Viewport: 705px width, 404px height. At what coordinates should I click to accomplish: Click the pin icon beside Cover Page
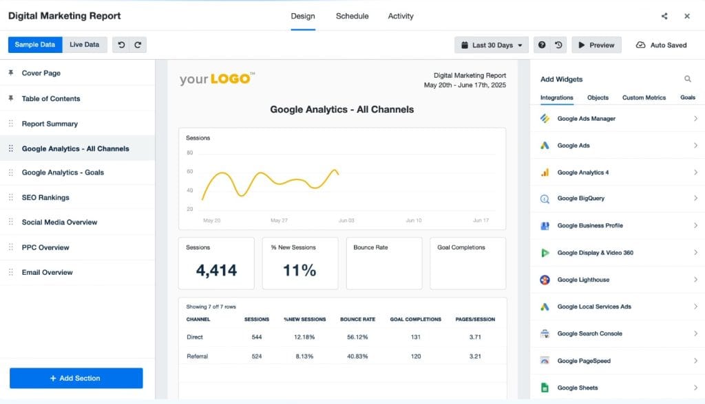[11, 73]
